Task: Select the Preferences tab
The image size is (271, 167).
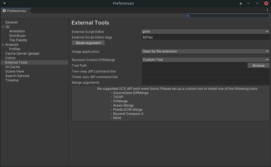Action: point(14,11)
